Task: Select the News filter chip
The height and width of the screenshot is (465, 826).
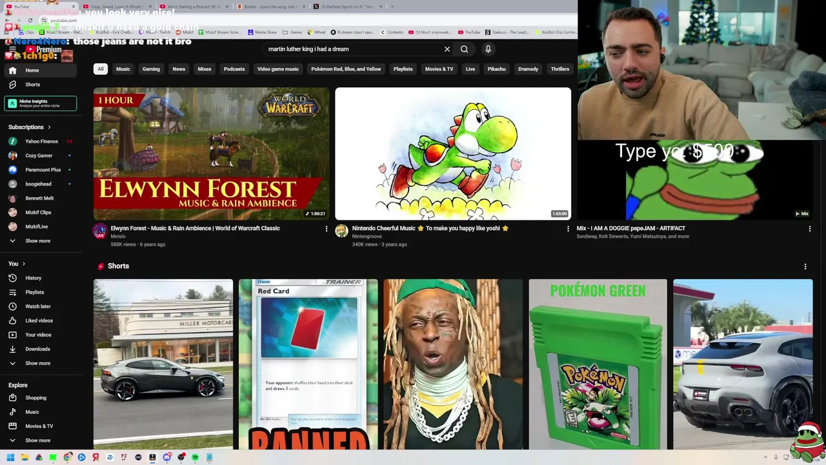Action: [179, 69]
